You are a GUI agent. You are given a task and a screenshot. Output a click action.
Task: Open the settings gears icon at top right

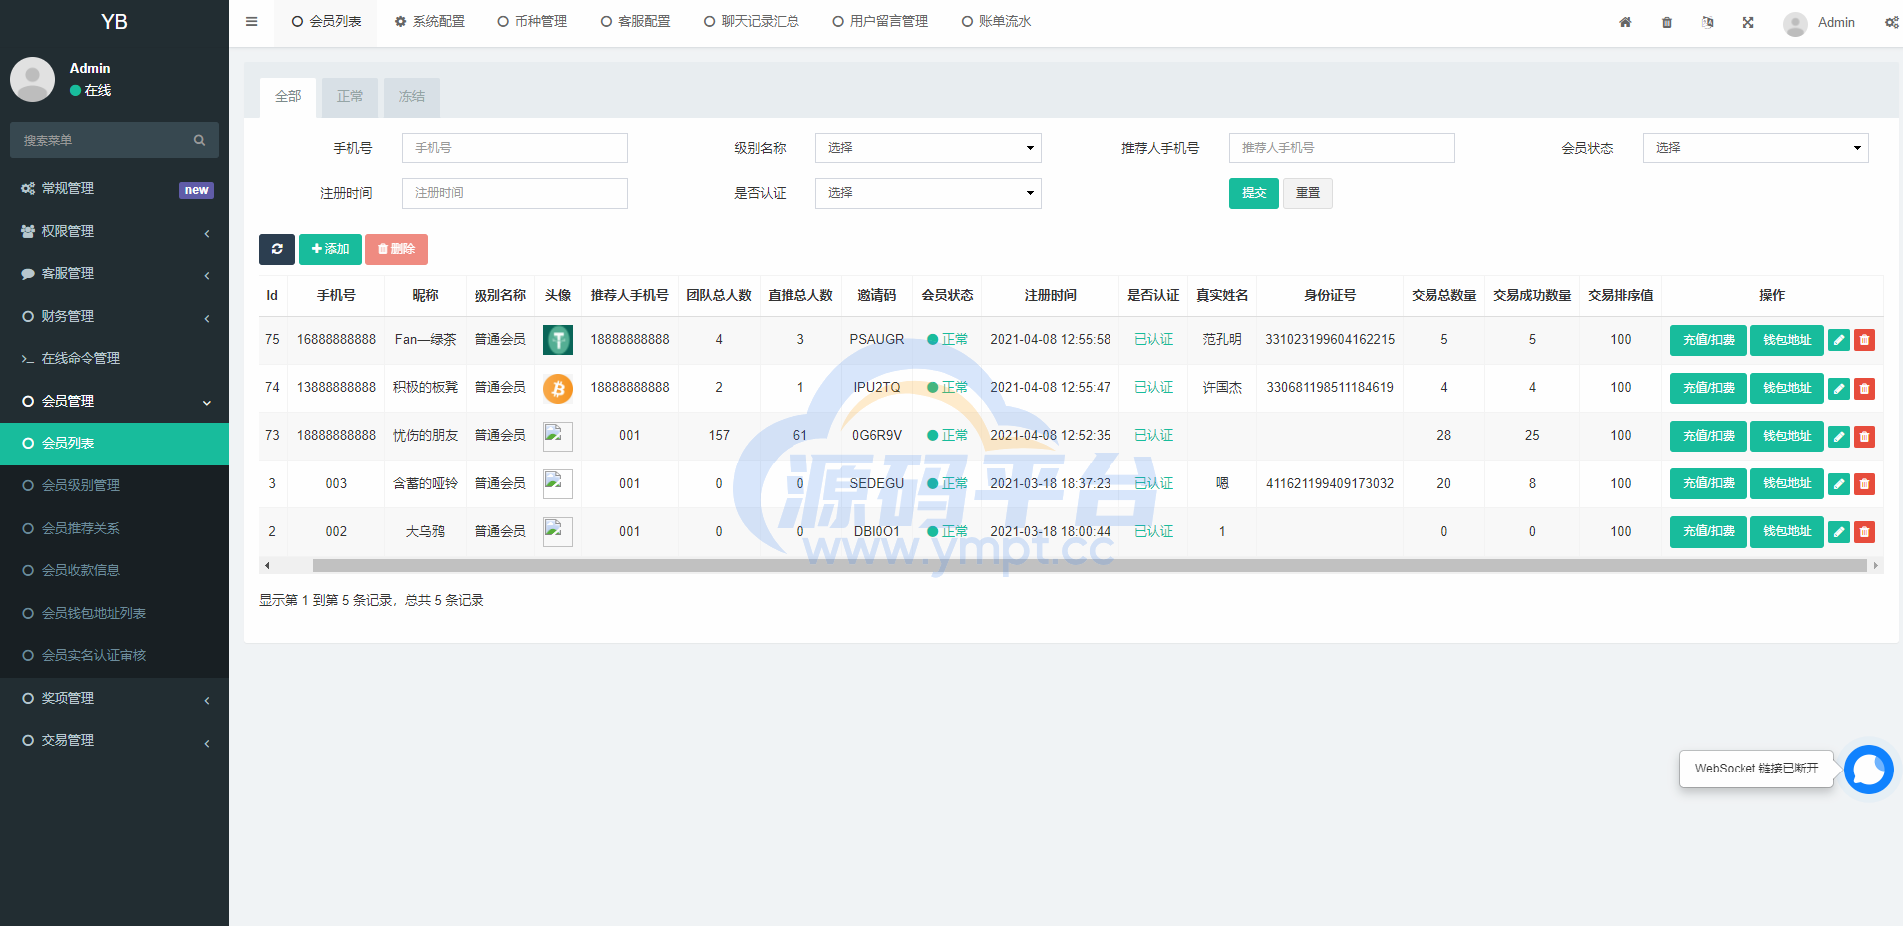(1891, 22)
